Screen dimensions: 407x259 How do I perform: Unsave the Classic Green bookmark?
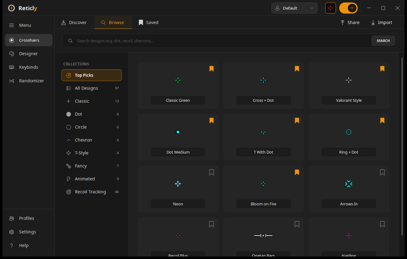[x=212, y=69]
